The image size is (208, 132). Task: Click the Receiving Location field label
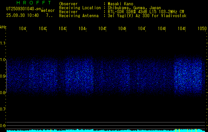[80, 8]
